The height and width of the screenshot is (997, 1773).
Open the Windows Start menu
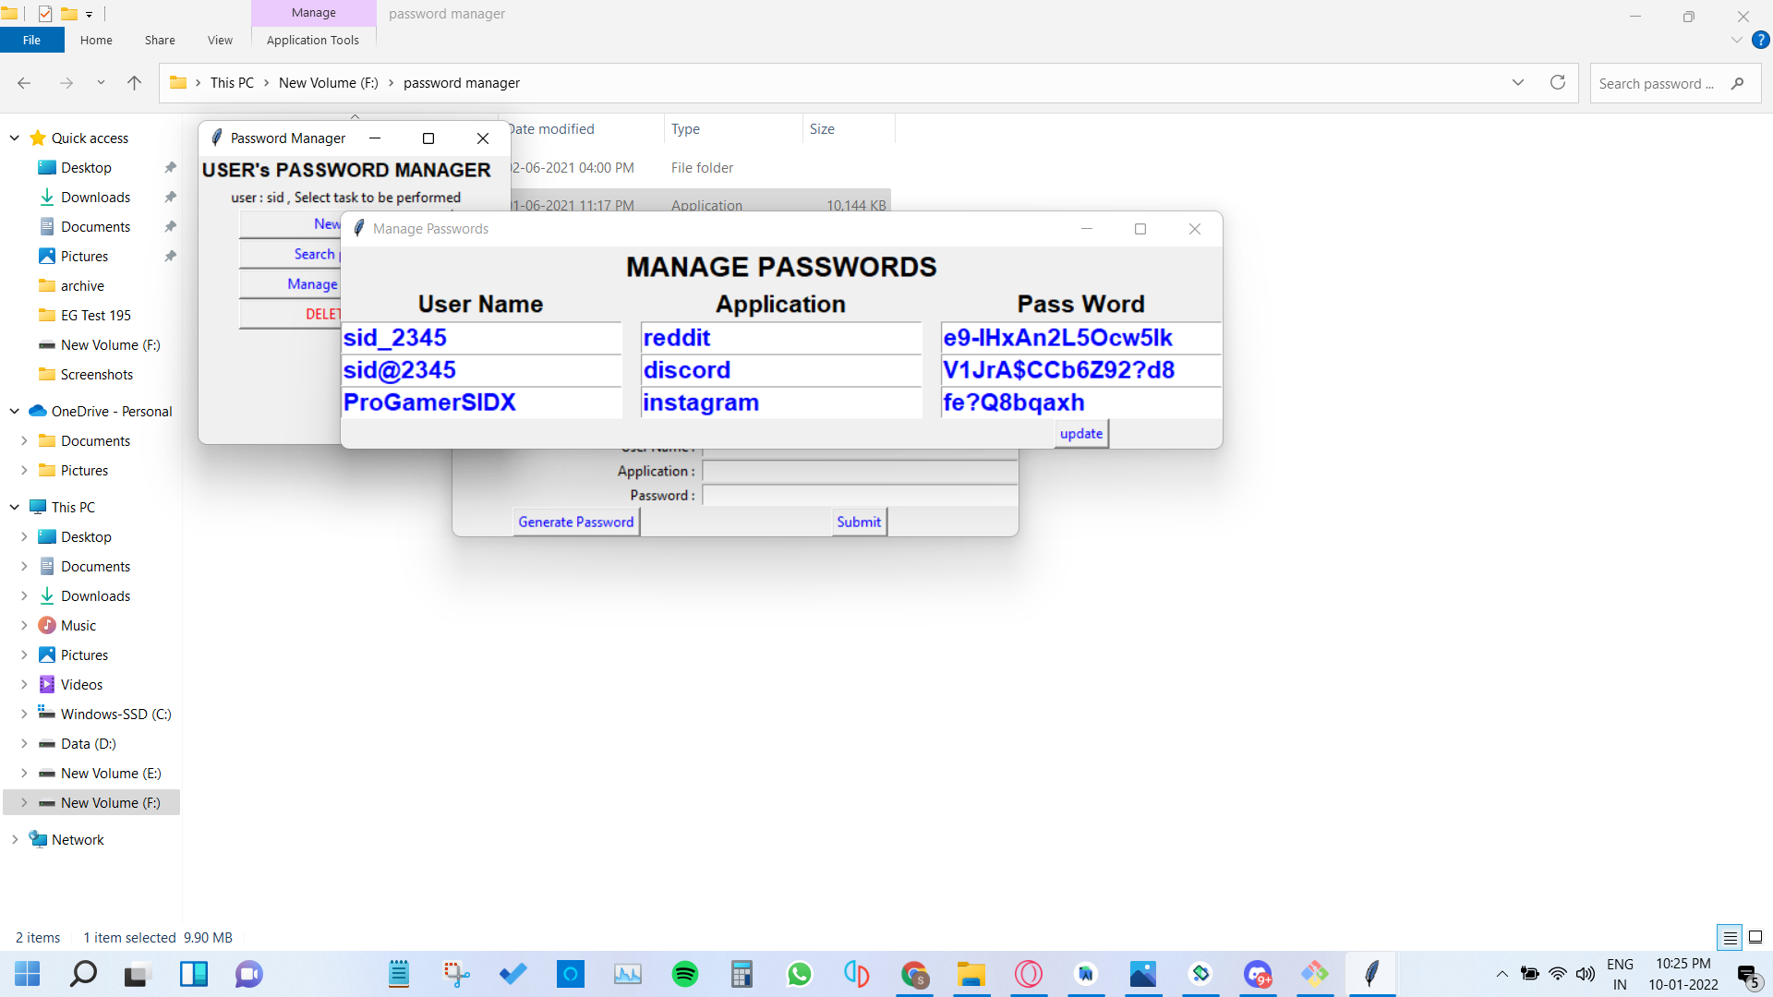click(27, 974)
